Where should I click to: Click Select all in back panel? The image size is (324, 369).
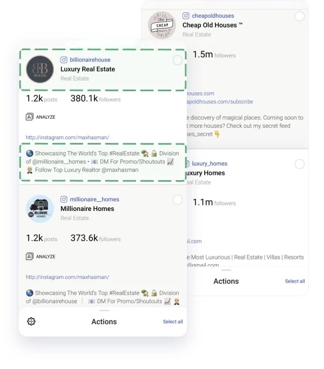click(x=295, y=281)
